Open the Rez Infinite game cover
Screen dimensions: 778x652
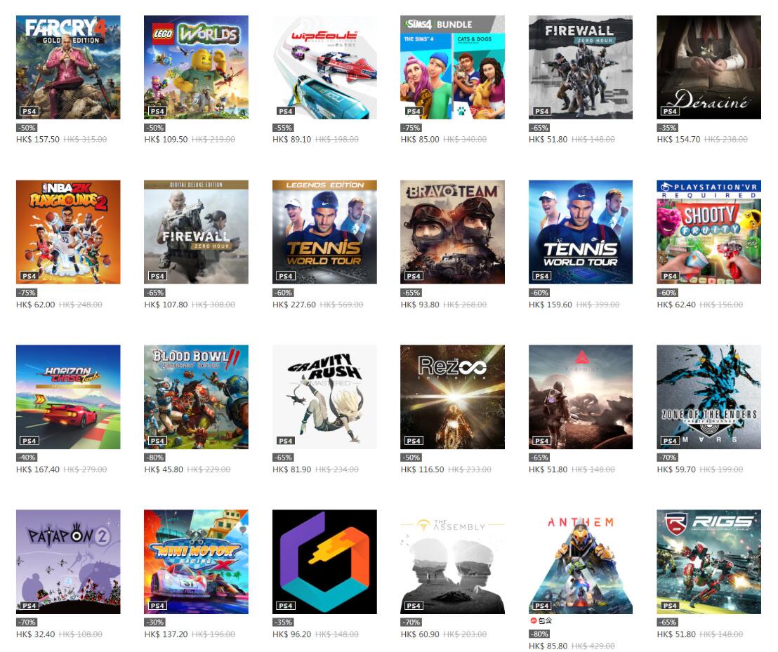(x=452, y=397)
